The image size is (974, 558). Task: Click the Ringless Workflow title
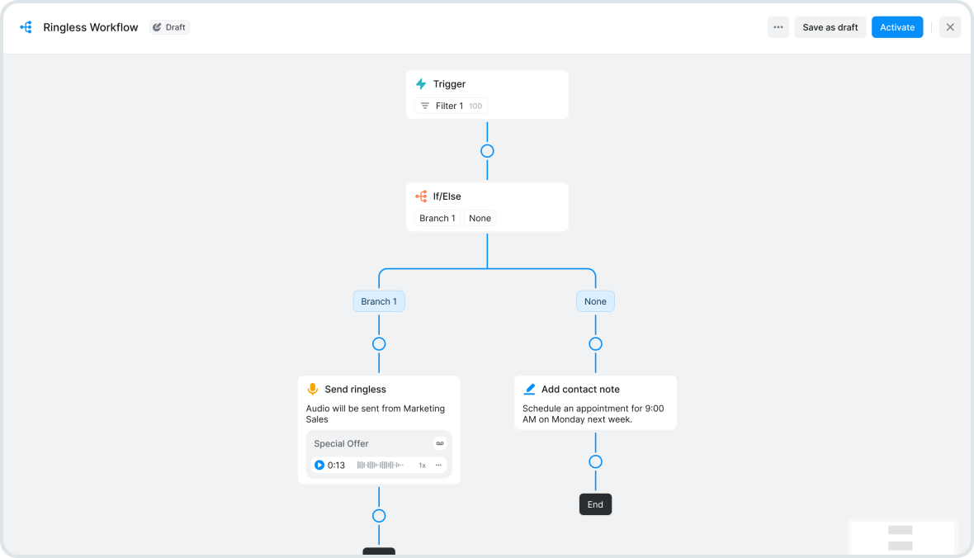[91, 27]
